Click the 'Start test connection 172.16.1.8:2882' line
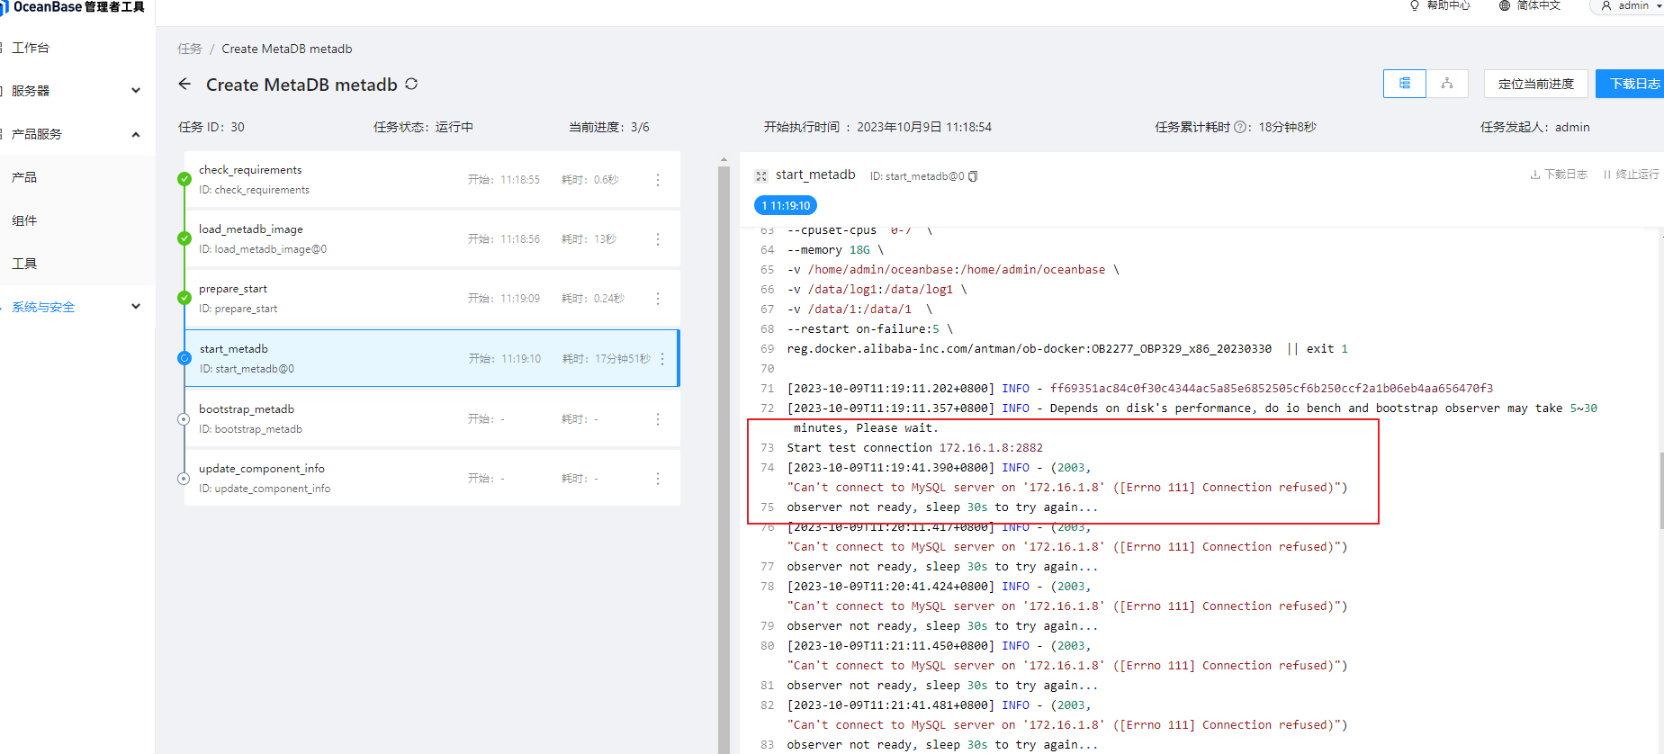 [914, 448]
